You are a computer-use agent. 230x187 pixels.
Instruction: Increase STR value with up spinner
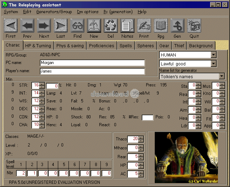pos(42,84)
